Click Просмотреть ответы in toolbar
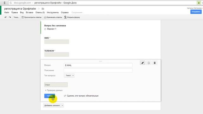203x114 pixels. point(31,17)
